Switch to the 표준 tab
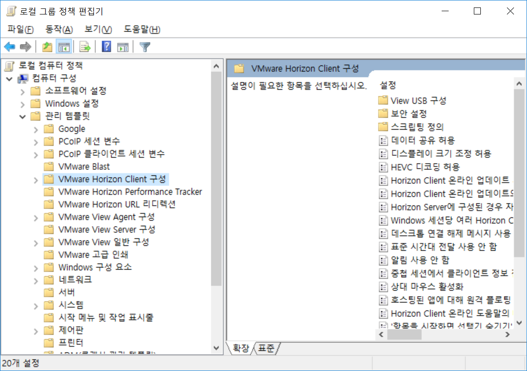The height and width of the screenshot is (371, 527). coord(266,348)
